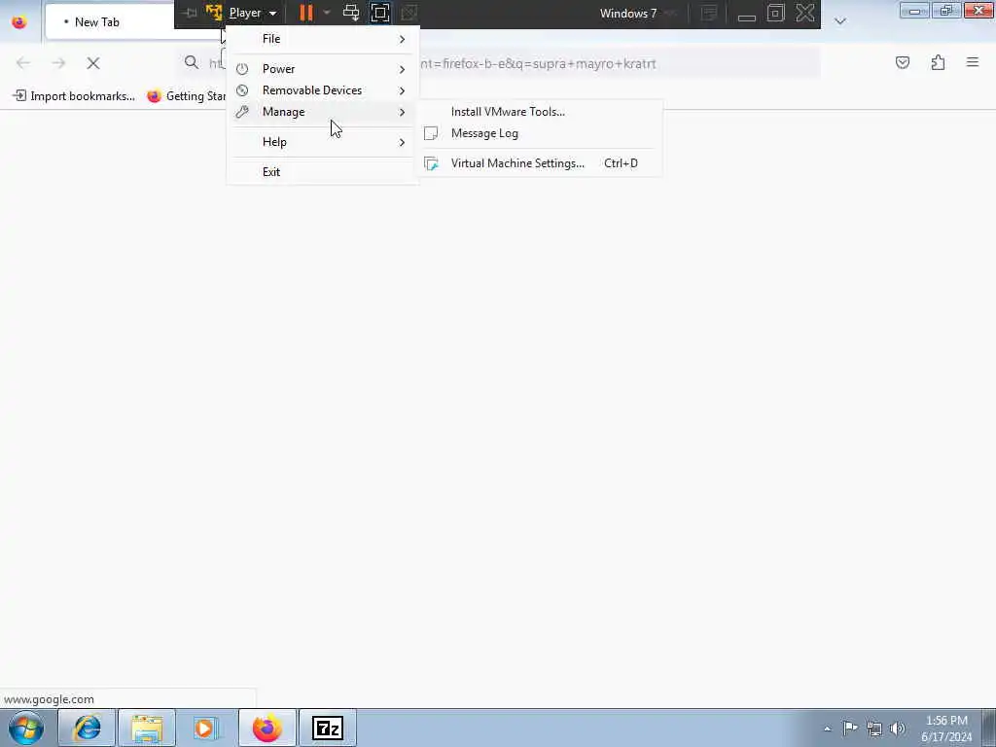Minimize the Firefox window
The width and height of the screenshot is (996, 747).
(x=914, y=10)
